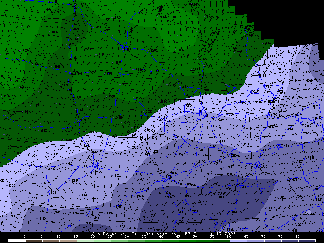The image size is (324, 243).
Task: Click the 75–80 dark purple legend swatch
Action: point(290,241)
